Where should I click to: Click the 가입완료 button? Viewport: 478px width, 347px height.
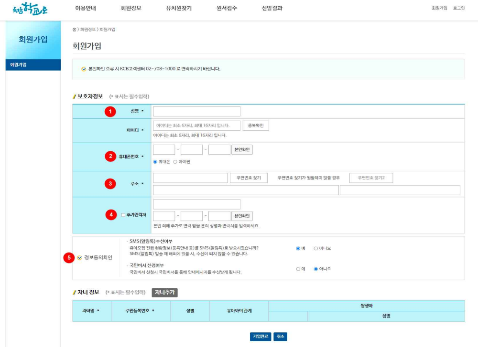(x=261, y=336)
